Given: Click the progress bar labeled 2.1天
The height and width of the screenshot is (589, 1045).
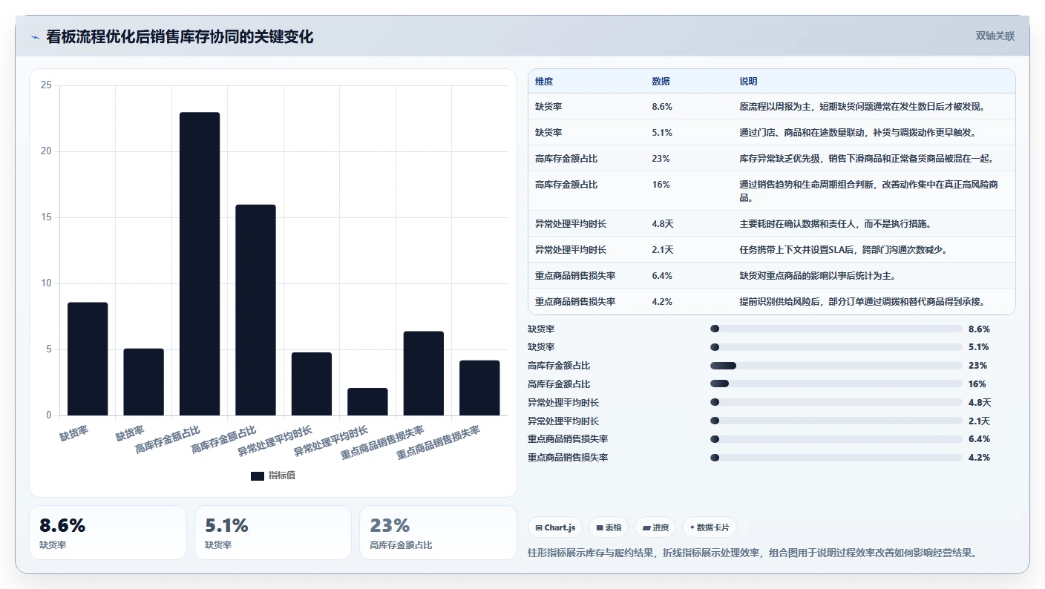Looking at the screenshot, I should tap(836, 421).
